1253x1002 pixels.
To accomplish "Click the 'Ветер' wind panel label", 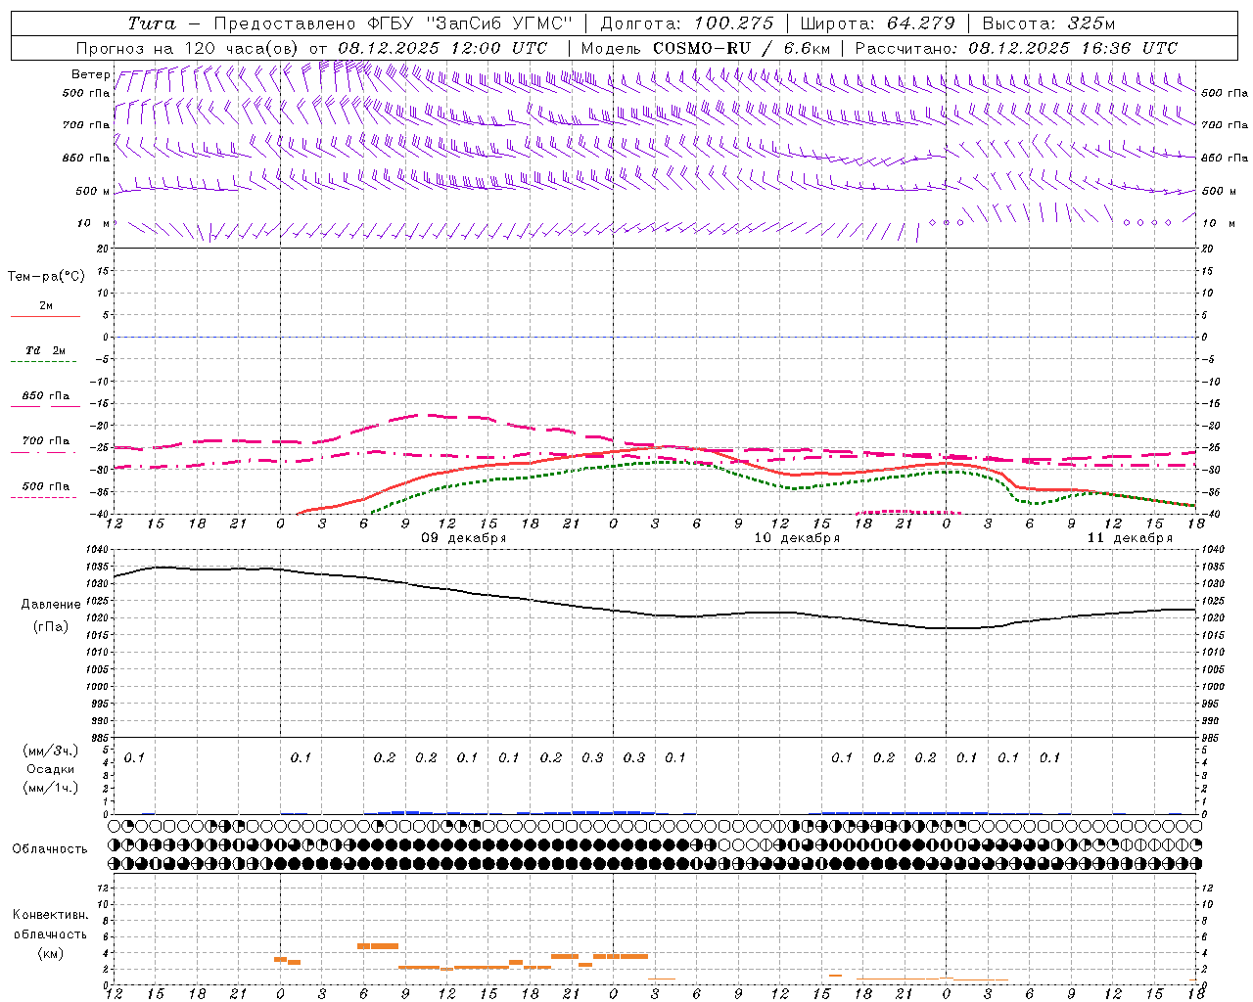I will (91, 74).
